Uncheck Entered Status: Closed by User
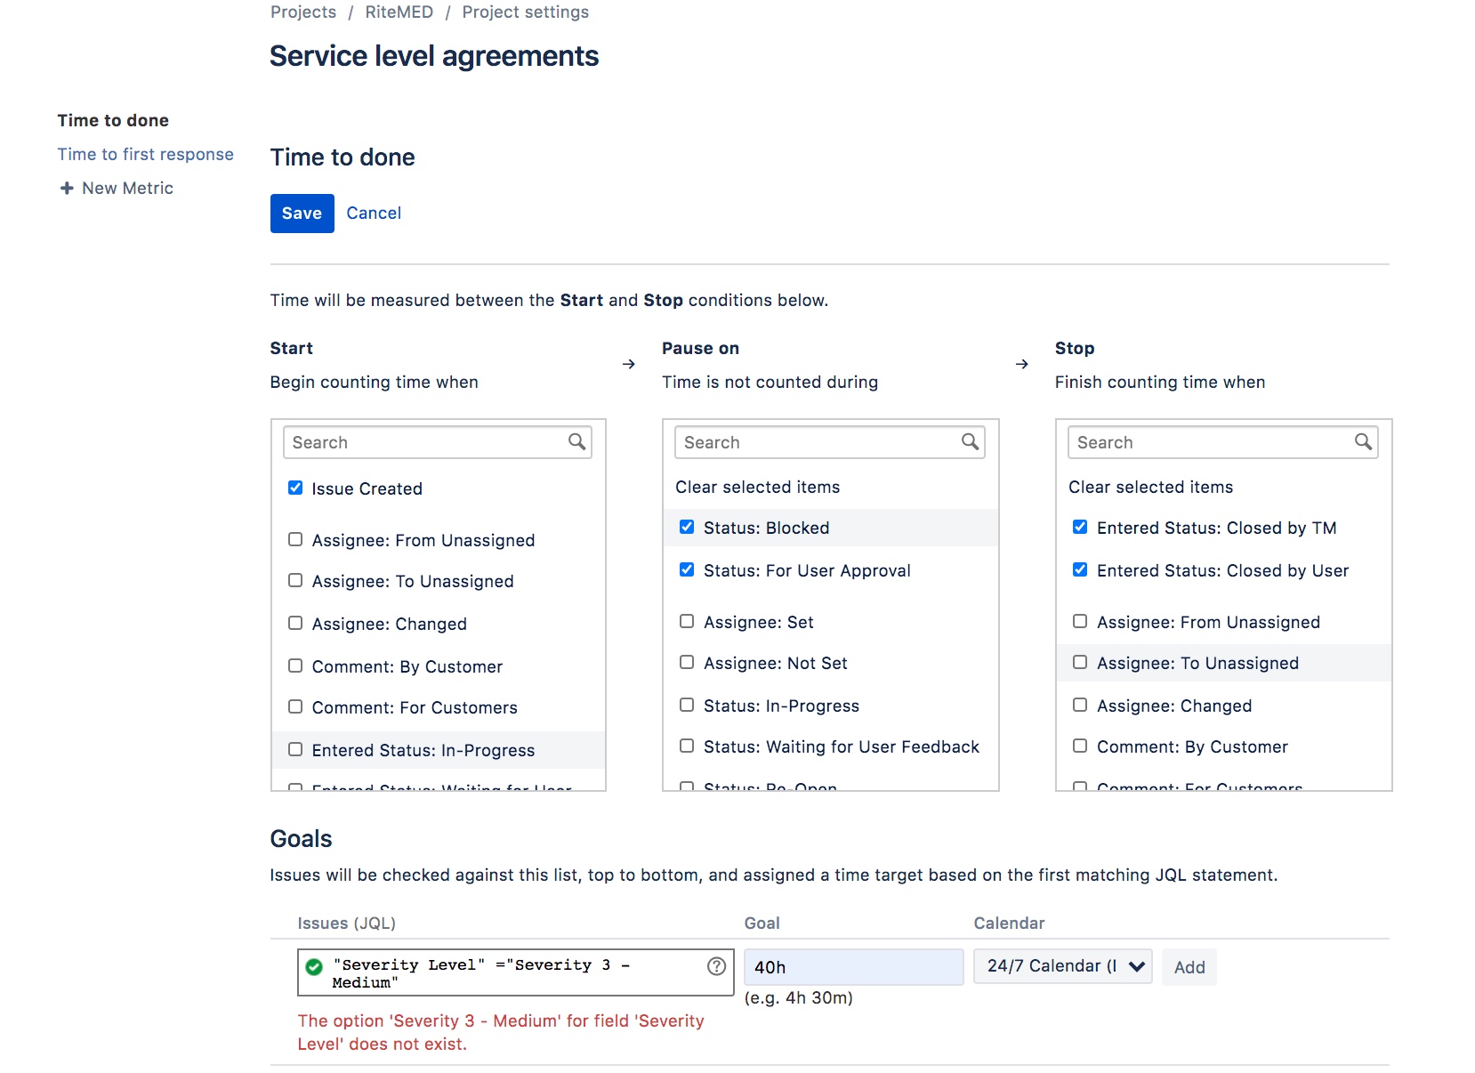 coord(1080,569)
